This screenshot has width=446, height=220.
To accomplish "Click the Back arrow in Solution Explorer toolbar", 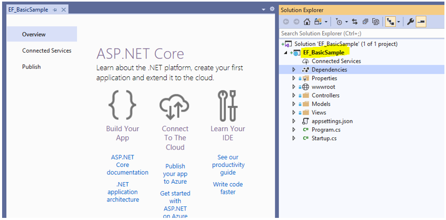I will (x=286, y=22).
